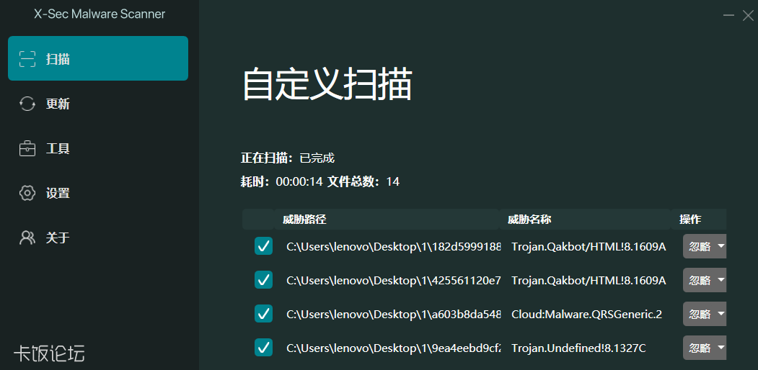Open the 更新 menu item

pos(58,104)
